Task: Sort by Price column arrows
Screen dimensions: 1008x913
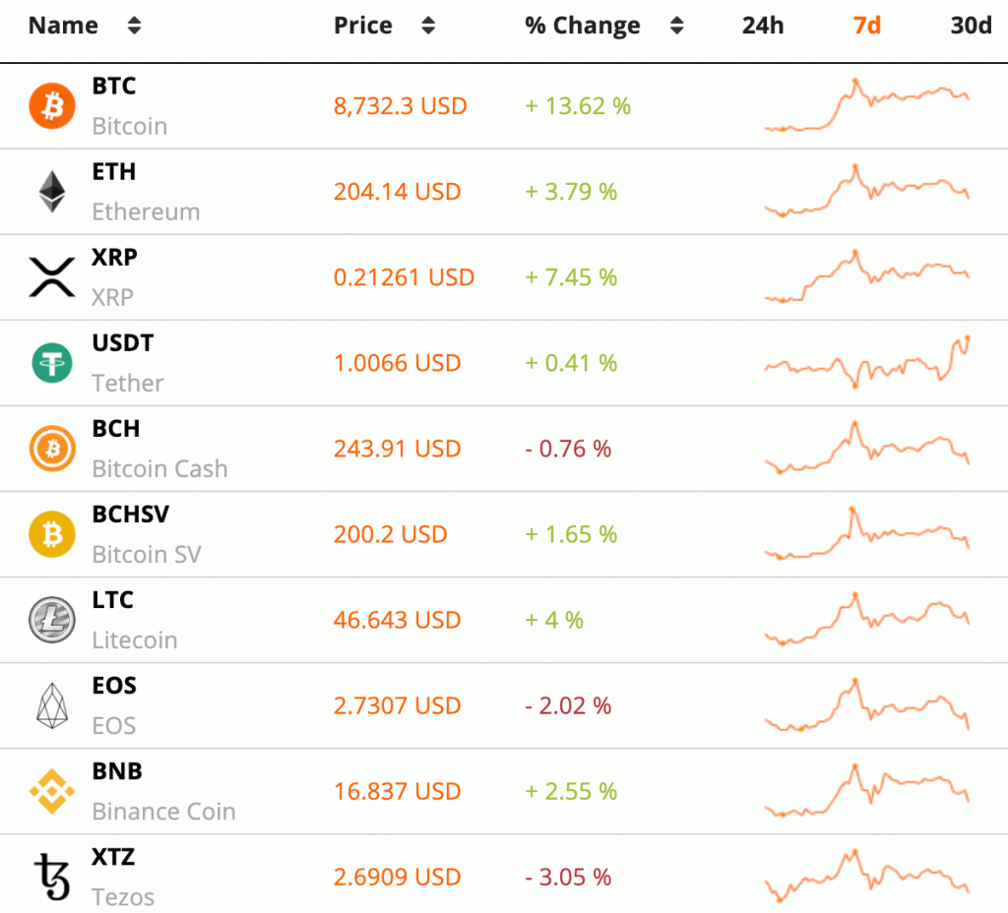Action: coord(427,27)
